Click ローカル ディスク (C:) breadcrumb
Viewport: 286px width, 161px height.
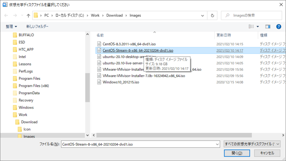70,15
